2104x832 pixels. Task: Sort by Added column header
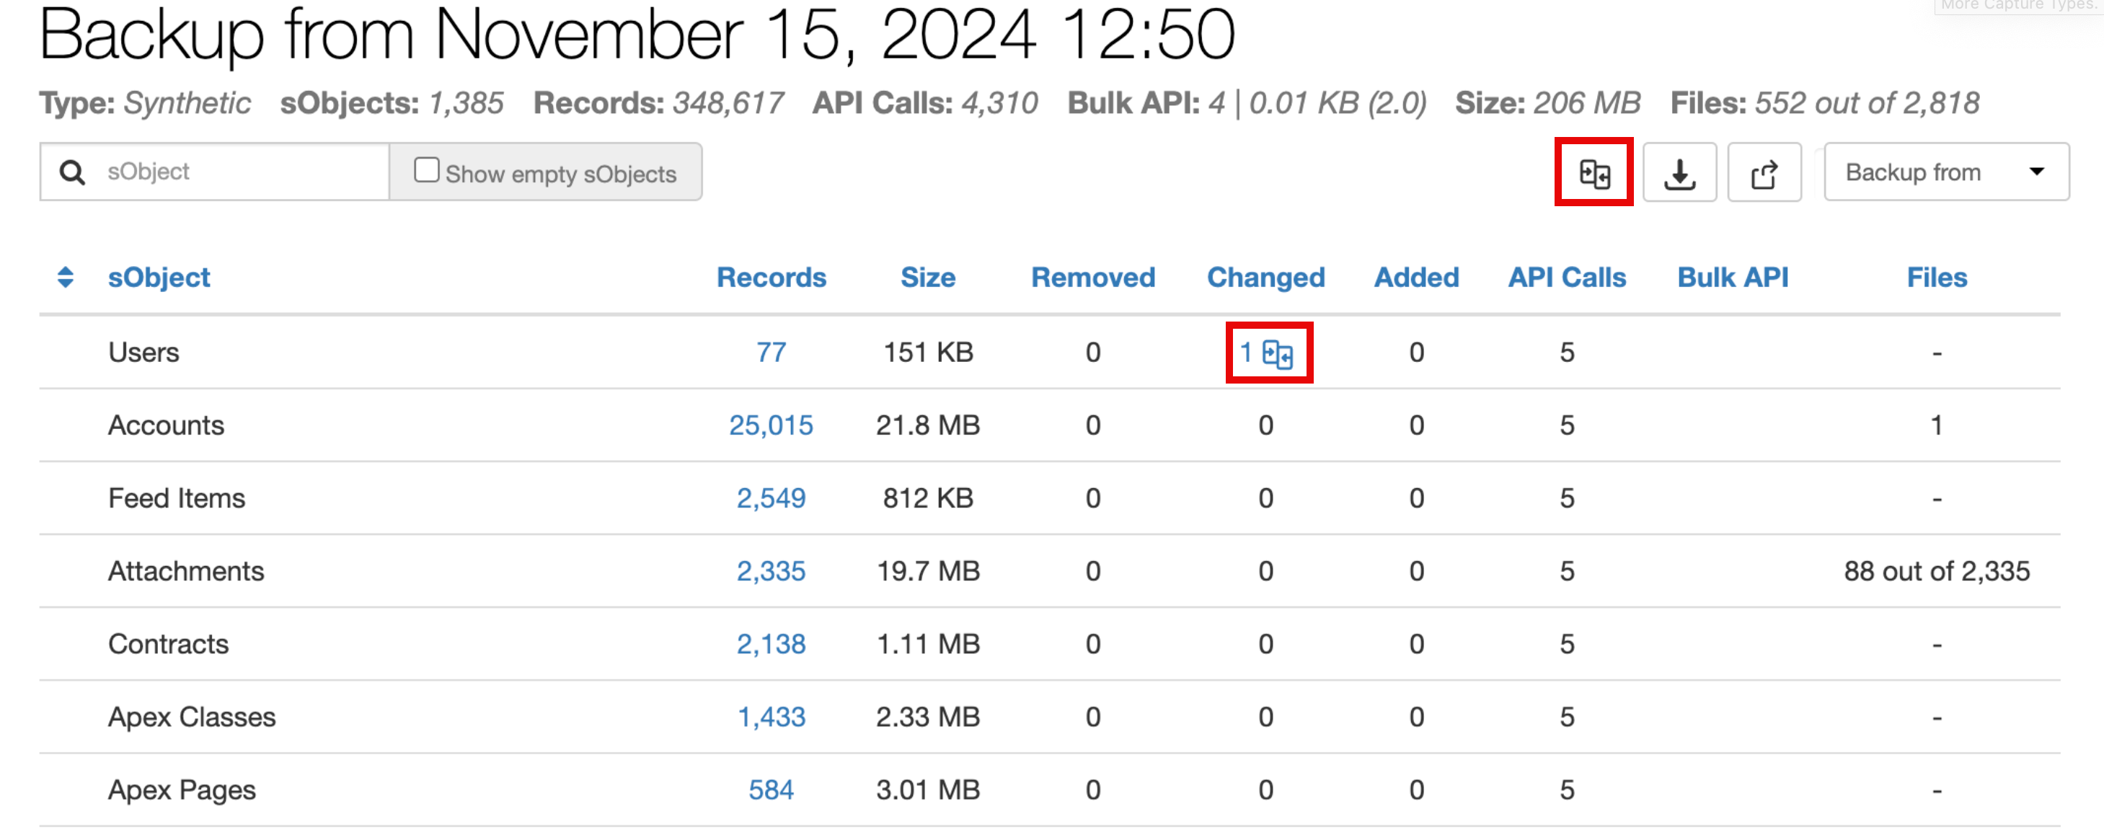tap(1416, 277)
